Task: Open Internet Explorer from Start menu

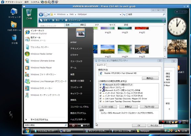Action: [x=46, y=32]
